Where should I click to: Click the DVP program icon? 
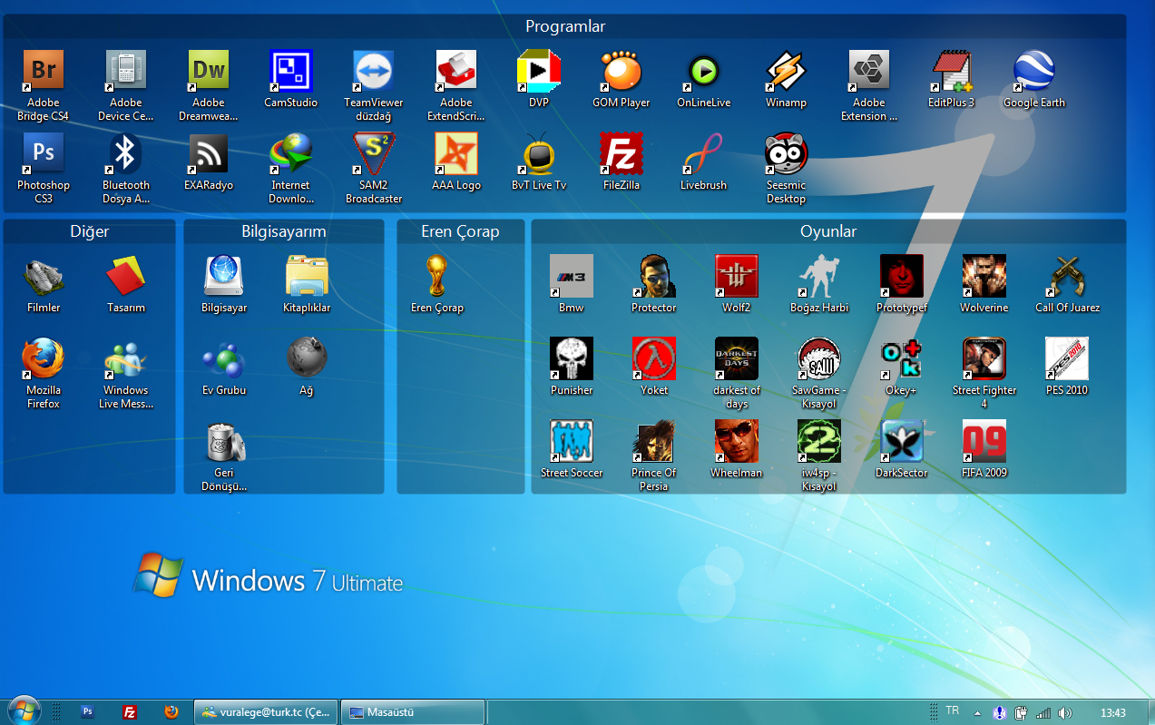click(539, 71)
